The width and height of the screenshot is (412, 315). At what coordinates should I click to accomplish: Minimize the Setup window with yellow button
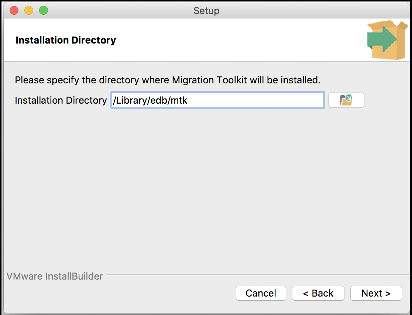point(29,10)
